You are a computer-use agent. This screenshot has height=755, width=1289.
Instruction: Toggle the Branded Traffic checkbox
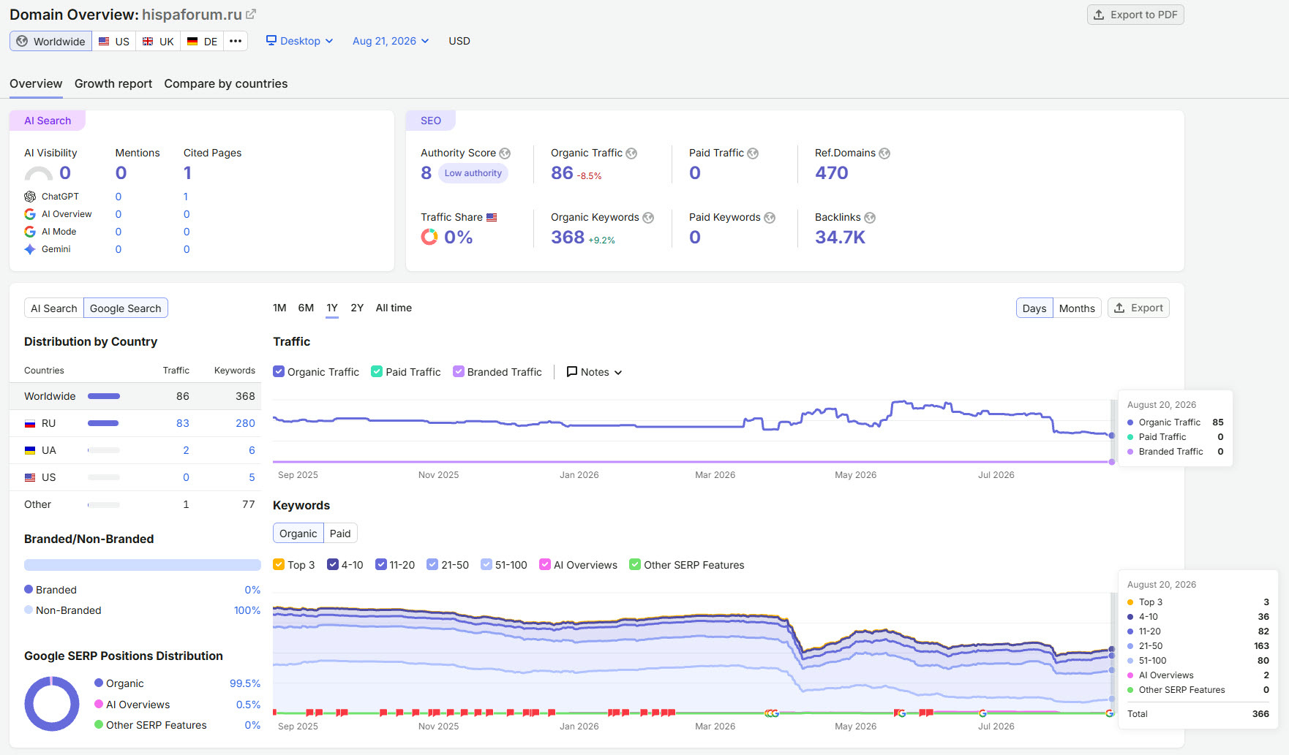pos(459,371)
